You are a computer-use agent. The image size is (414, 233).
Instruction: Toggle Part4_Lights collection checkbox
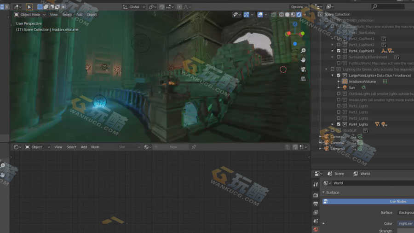tap(339, 124)
